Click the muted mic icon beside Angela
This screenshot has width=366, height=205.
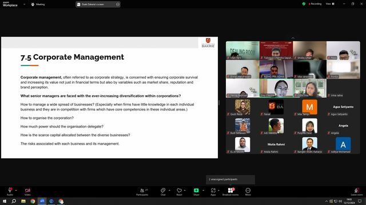click(329, 133)
